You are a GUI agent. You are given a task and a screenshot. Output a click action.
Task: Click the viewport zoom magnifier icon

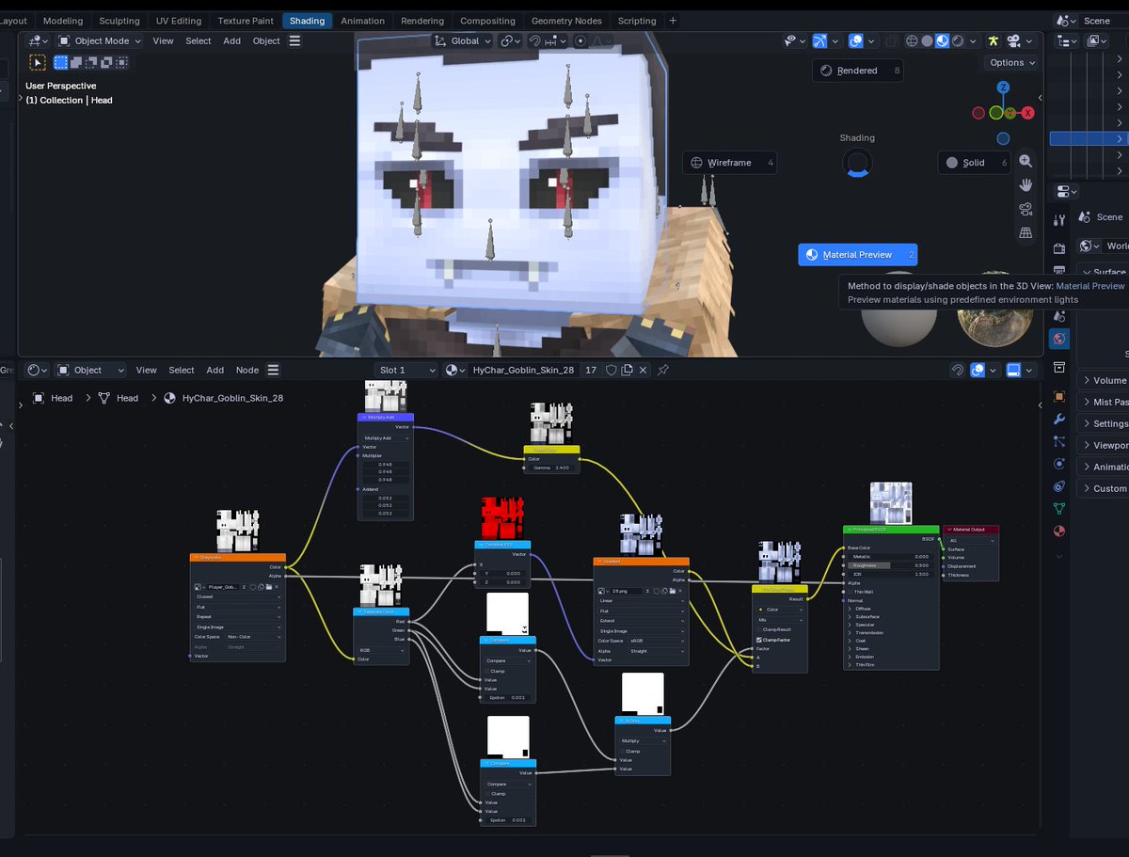[1026, 161]
